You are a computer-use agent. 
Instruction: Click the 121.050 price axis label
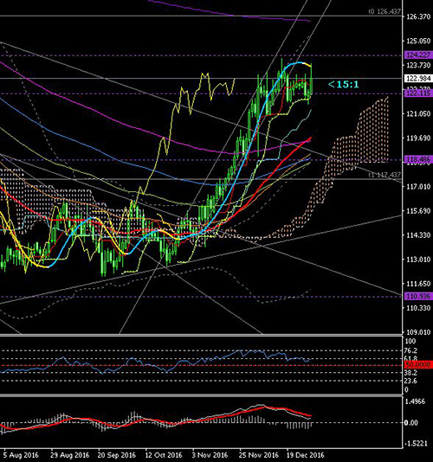tap(418, 113)
